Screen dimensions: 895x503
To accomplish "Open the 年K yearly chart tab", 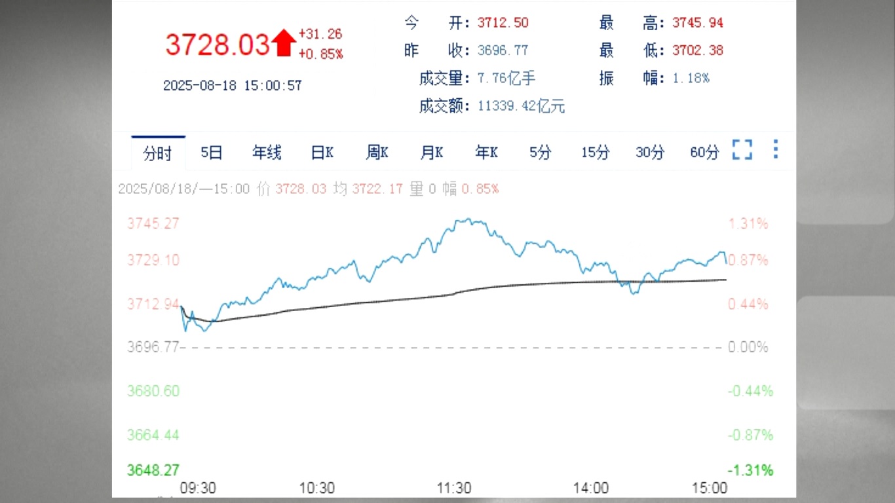I will (x=486, y=152).
